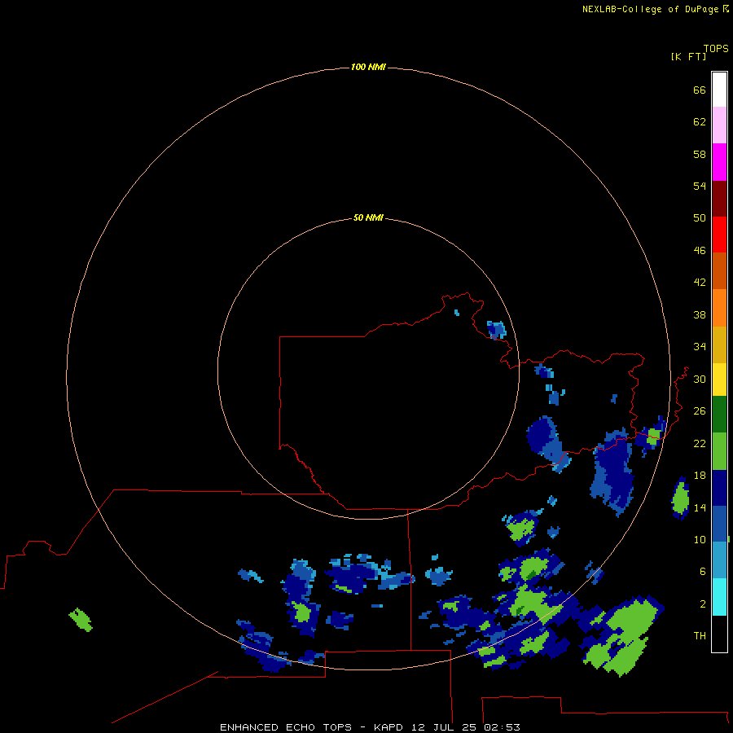Click the 14 legend value
This screenshot has width=733, height=733.
pos(700,507)
